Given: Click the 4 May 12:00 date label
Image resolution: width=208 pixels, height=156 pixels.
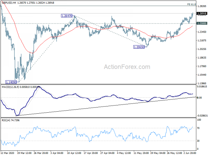Looking at the screenshot, I should 124,153.
